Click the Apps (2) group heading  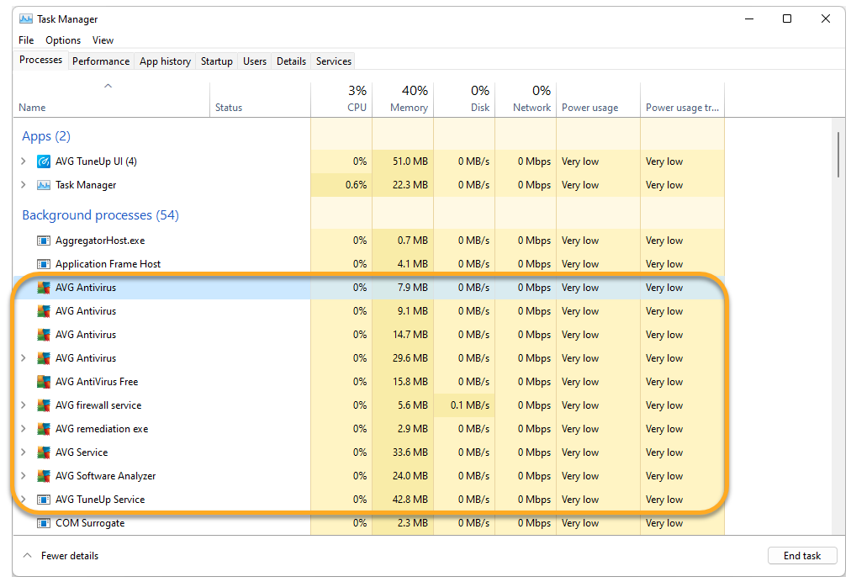point(46,136)
